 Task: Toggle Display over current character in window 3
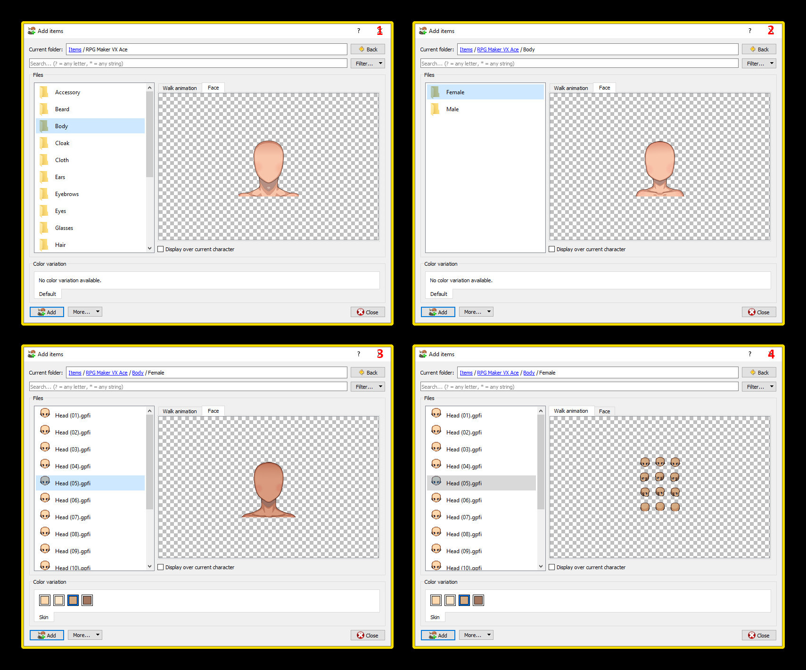(161, 567)
